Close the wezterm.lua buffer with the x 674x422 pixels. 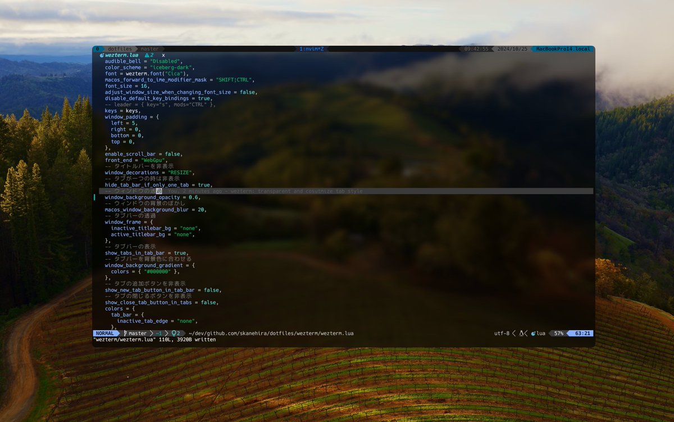click(163, 55)
